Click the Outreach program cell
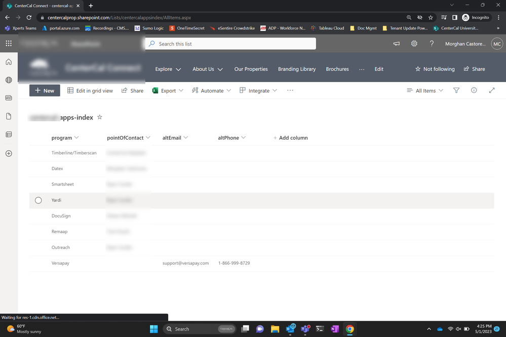The height and width of the screenshot is (337, 506). [60, 247]
